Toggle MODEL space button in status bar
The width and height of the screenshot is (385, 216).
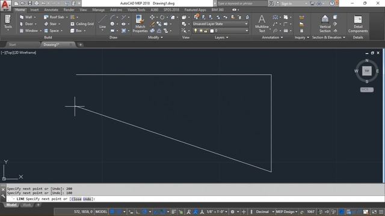pyautogui.click(x=101, y=212)
